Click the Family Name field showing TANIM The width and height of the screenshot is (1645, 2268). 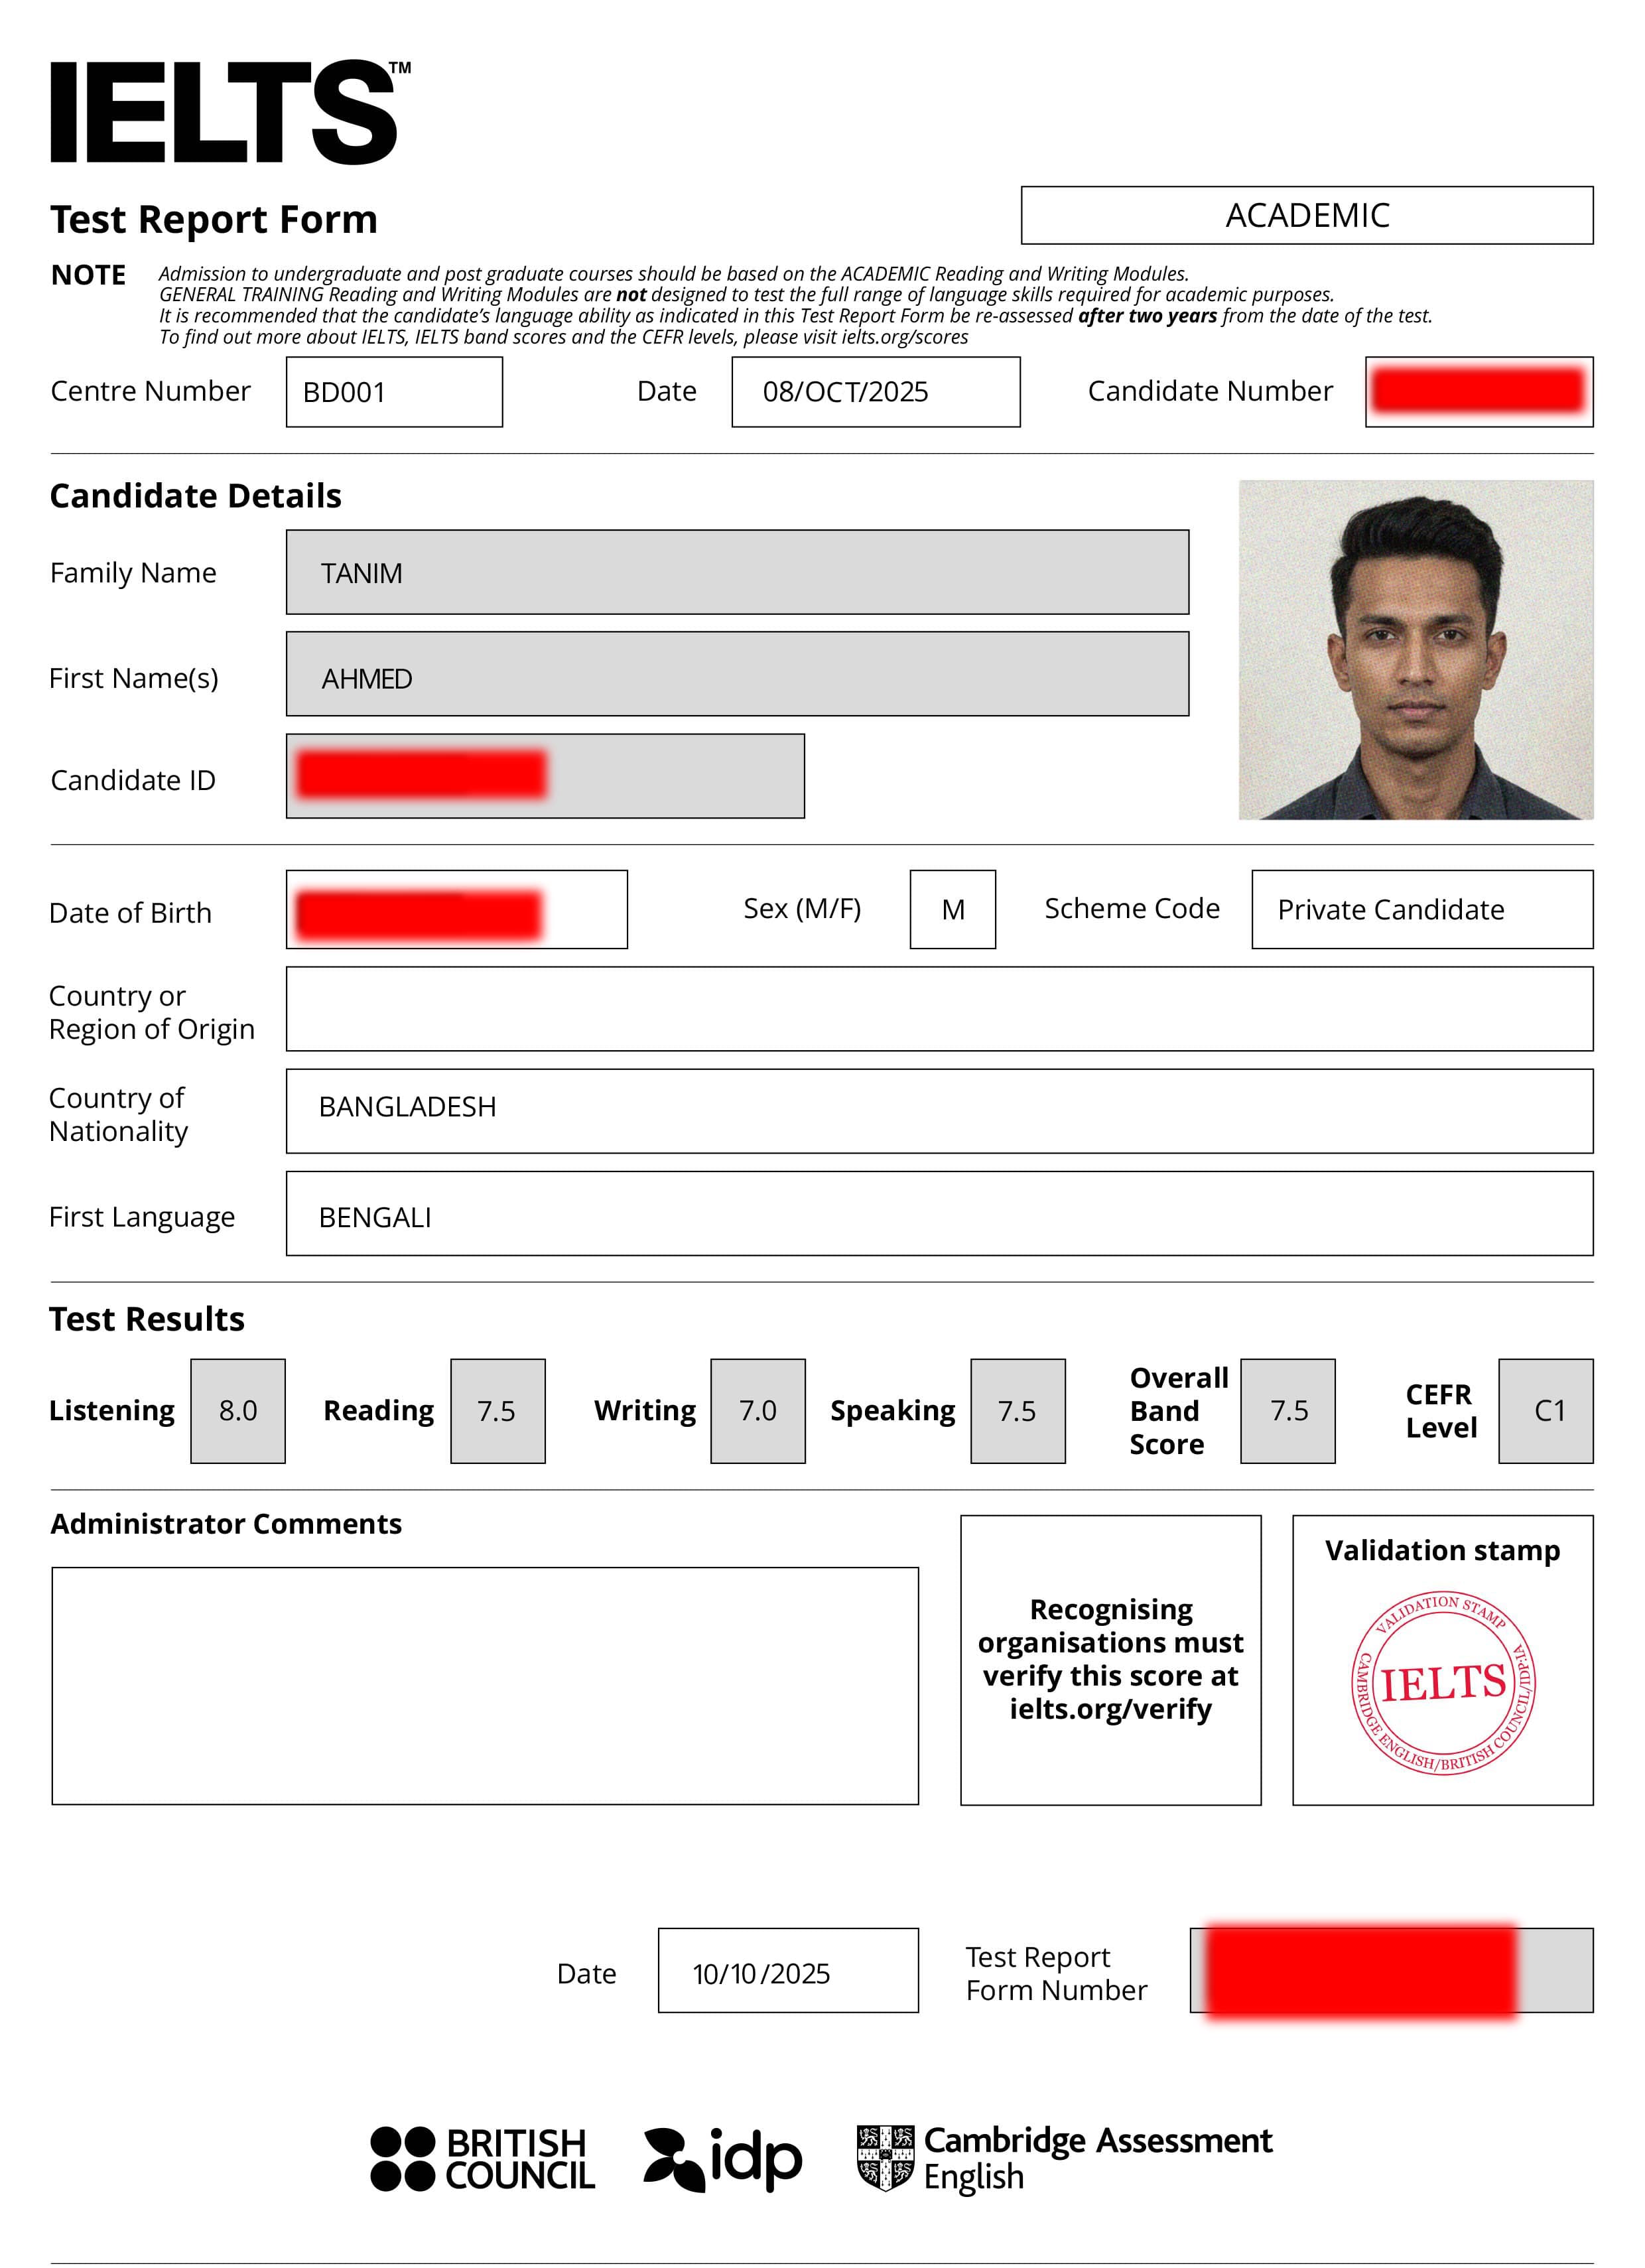(x=737, y=572)
